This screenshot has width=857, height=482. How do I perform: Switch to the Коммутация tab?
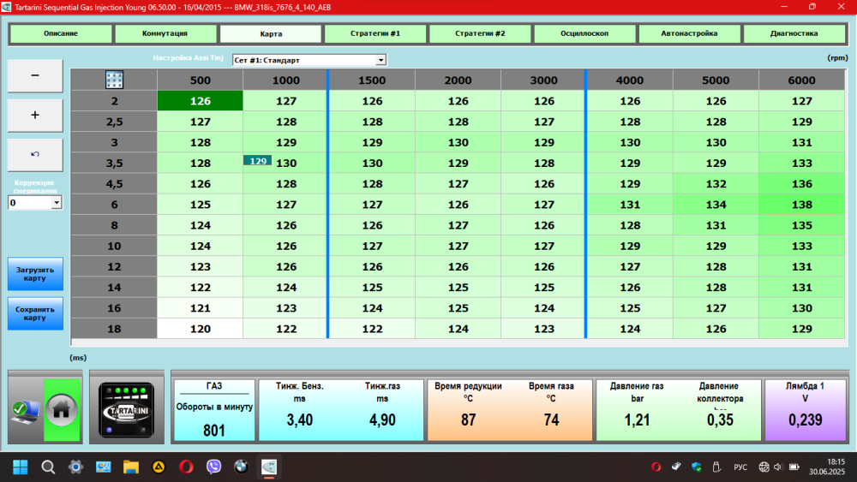click(x=165, y=33)
